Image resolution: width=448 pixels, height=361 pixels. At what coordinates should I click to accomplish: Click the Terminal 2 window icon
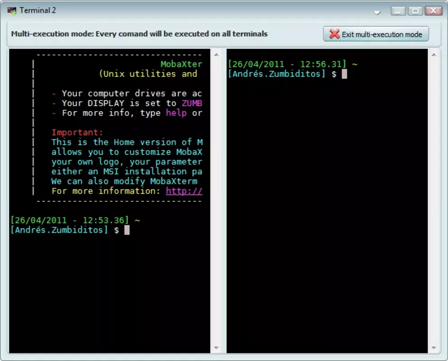click(12, 10)
